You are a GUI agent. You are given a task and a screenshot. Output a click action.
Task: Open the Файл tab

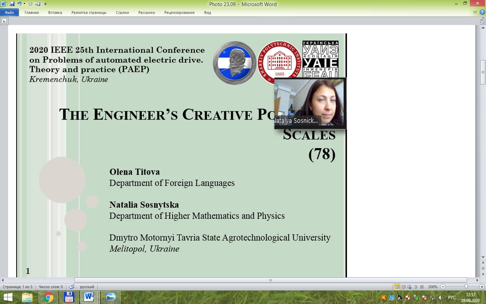point(9,12)
